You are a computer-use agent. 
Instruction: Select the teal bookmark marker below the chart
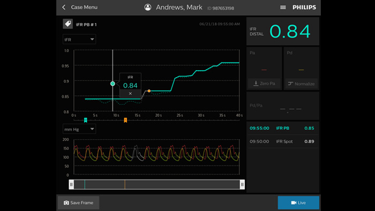tap(85, 120)
